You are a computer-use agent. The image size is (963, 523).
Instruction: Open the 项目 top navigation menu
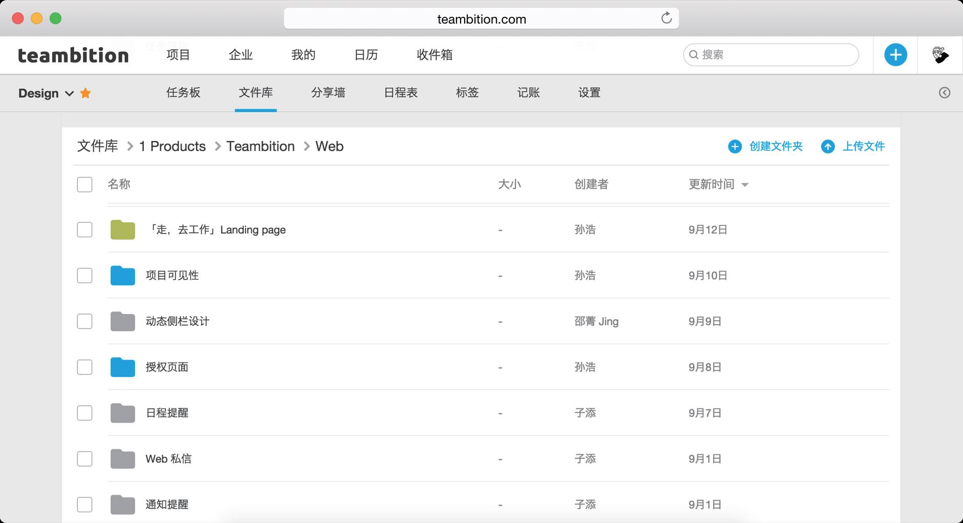[x=178, y=55]
